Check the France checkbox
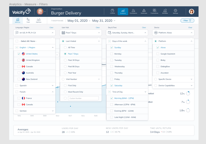This screenshot has height=144, width=206. [x=19, y=98]
